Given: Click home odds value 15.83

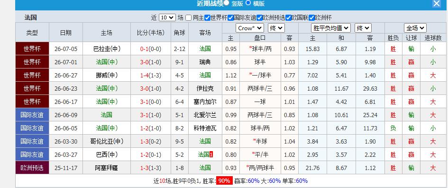Looking at the screenshot, I should tap(312, 49).
